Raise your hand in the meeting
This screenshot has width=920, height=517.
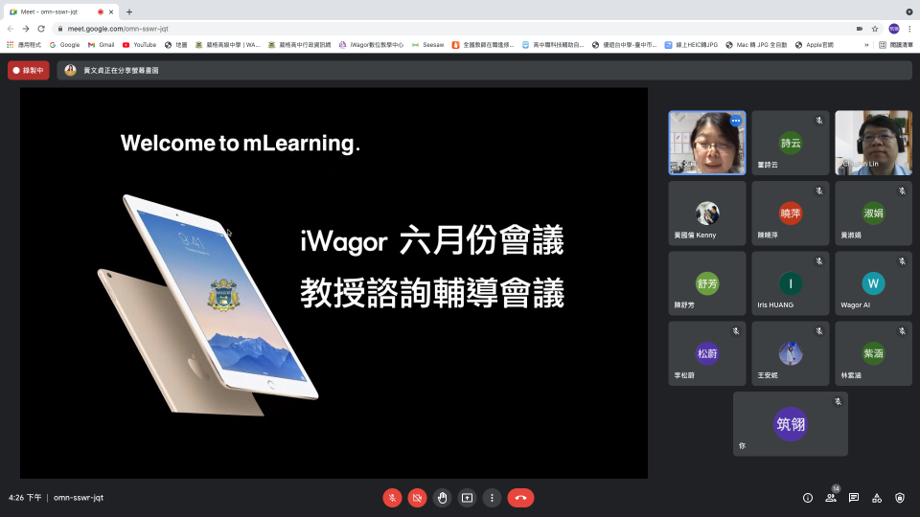click(x=442, y=498)
